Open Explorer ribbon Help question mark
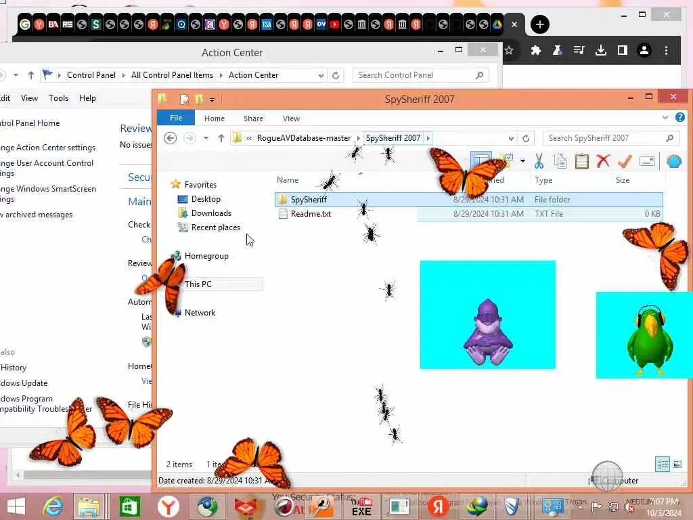This screenshot has height=520, width=693. pyautogui.click(x=679, y=117)
